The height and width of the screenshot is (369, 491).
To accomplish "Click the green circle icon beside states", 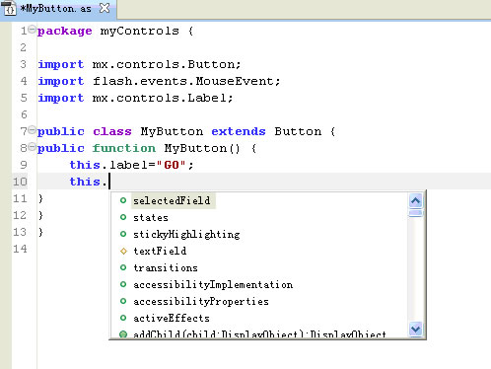I will pos(123,217).
